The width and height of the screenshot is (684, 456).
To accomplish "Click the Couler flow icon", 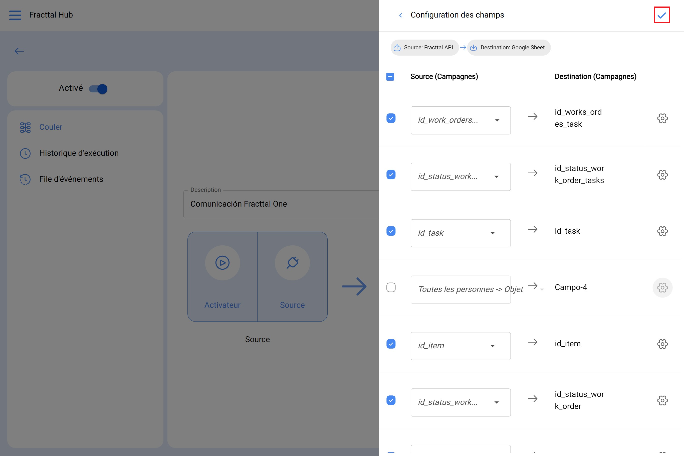I will coord(25,127).
